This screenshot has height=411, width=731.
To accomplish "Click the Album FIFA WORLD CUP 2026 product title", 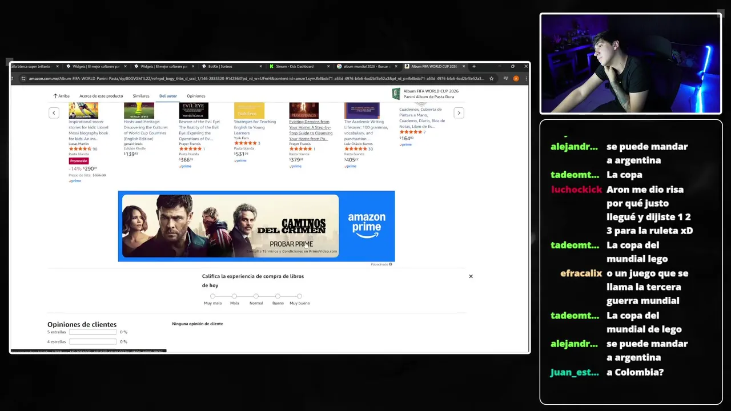I will pos(431,94).
